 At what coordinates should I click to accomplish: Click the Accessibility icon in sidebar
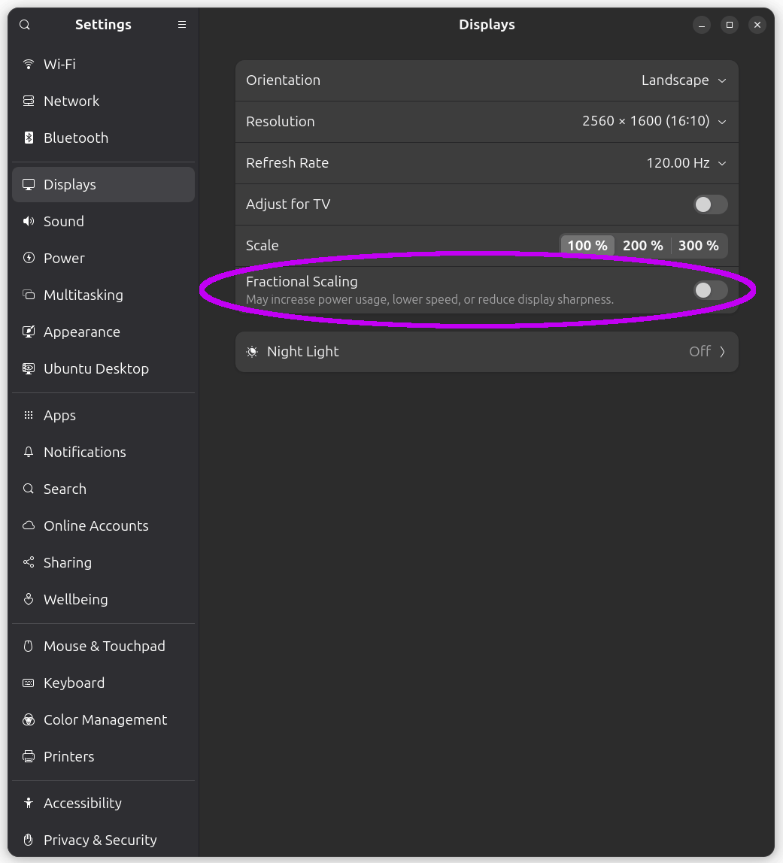pos(29,803)
